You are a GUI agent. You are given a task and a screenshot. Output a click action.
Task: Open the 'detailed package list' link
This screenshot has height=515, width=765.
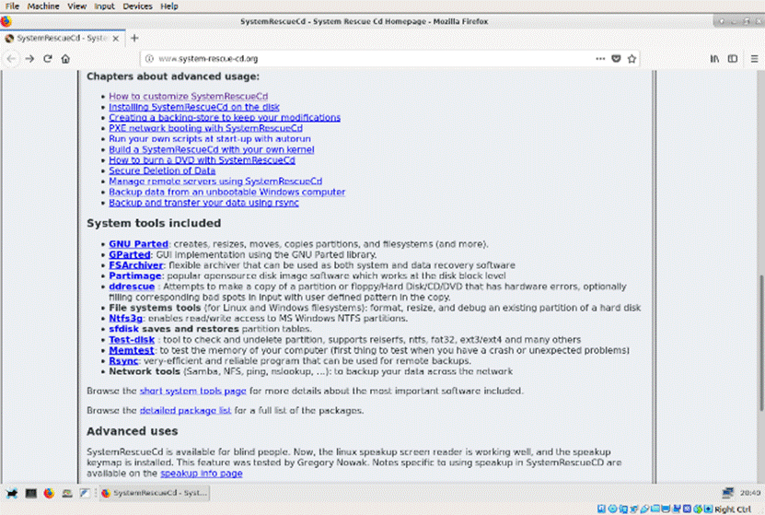point(185,411)
